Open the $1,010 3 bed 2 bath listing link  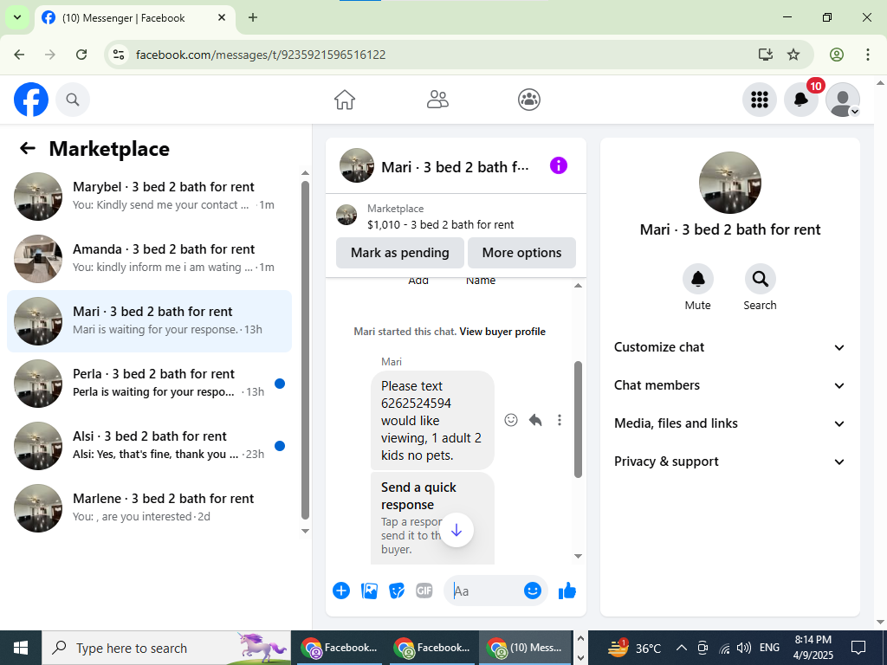[x=441, y=224]
